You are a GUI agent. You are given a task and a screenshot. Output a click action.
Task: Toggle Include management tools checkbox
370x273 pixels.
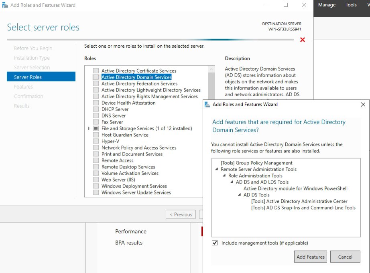215,243
